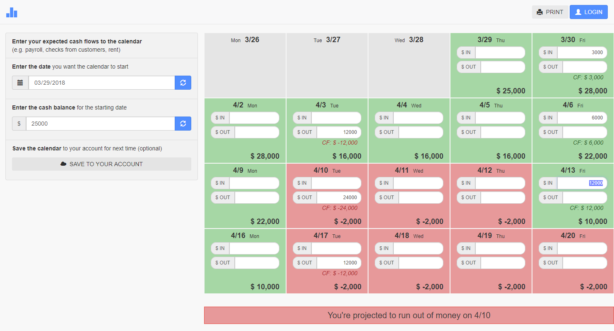Click the $ IN field for 4/9
The image size is (614, 331).
pyautogui.click(x=254, y=183)
